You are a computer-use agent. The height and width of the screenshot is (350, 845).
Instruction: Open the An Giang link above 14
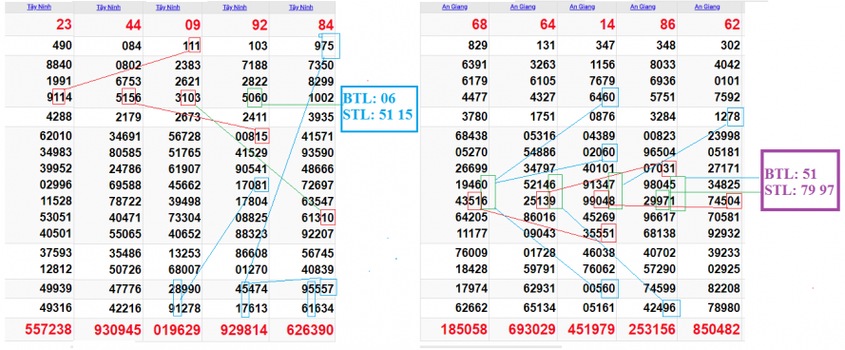pyautogui.click(x=582, y=7)
